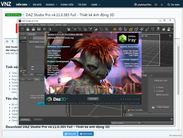183x138 pixels.
Task: Click the eraser icon in post editor toolbar
Action: click(7, 41)
